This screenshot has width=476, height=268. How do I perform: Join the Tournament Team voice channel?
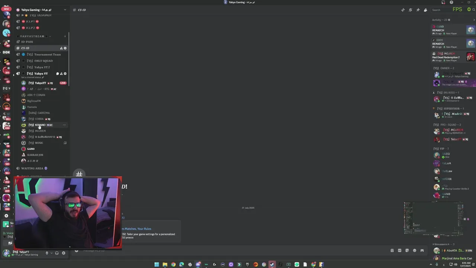coord(41,54)
